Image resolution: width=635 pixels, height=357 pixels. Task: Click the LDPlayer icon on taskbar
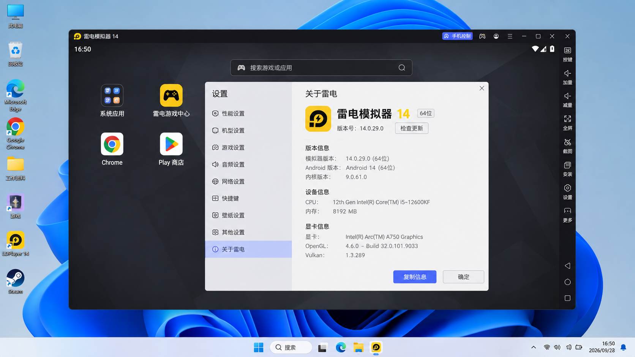click(376, 348)
